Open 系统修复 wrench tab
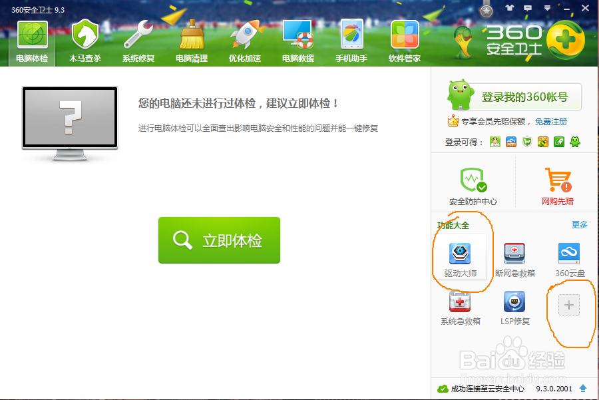Image resolution: width=599 pixels, height=400 pixels. (138, 43)
